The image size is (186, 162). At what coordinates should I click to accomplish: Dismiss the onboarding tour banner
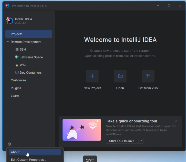tap(177, 121)
